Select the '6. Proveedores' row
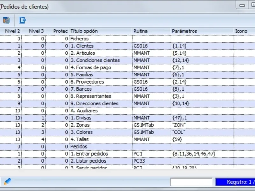 pos(127,82)
